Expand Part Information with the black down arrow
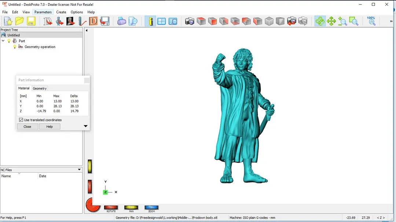 [x=85, y=126]
